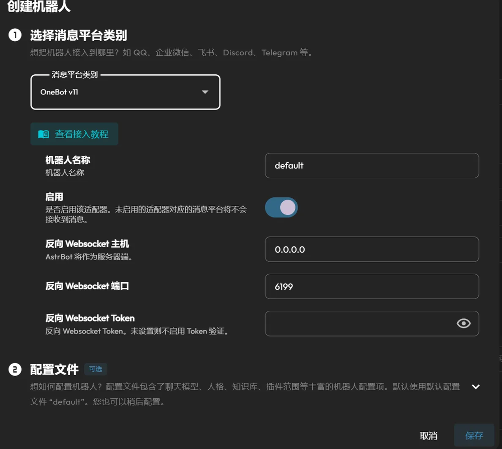Click the 反向 Websocket 端口 field showing 6199

click(371, 286)
